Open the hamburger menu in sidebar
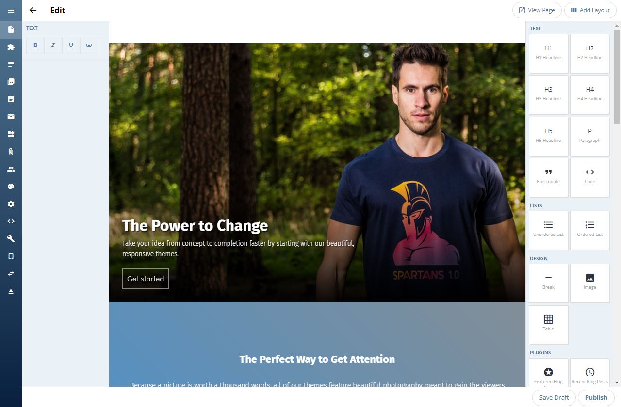621x407 pixels. (11, 10)
